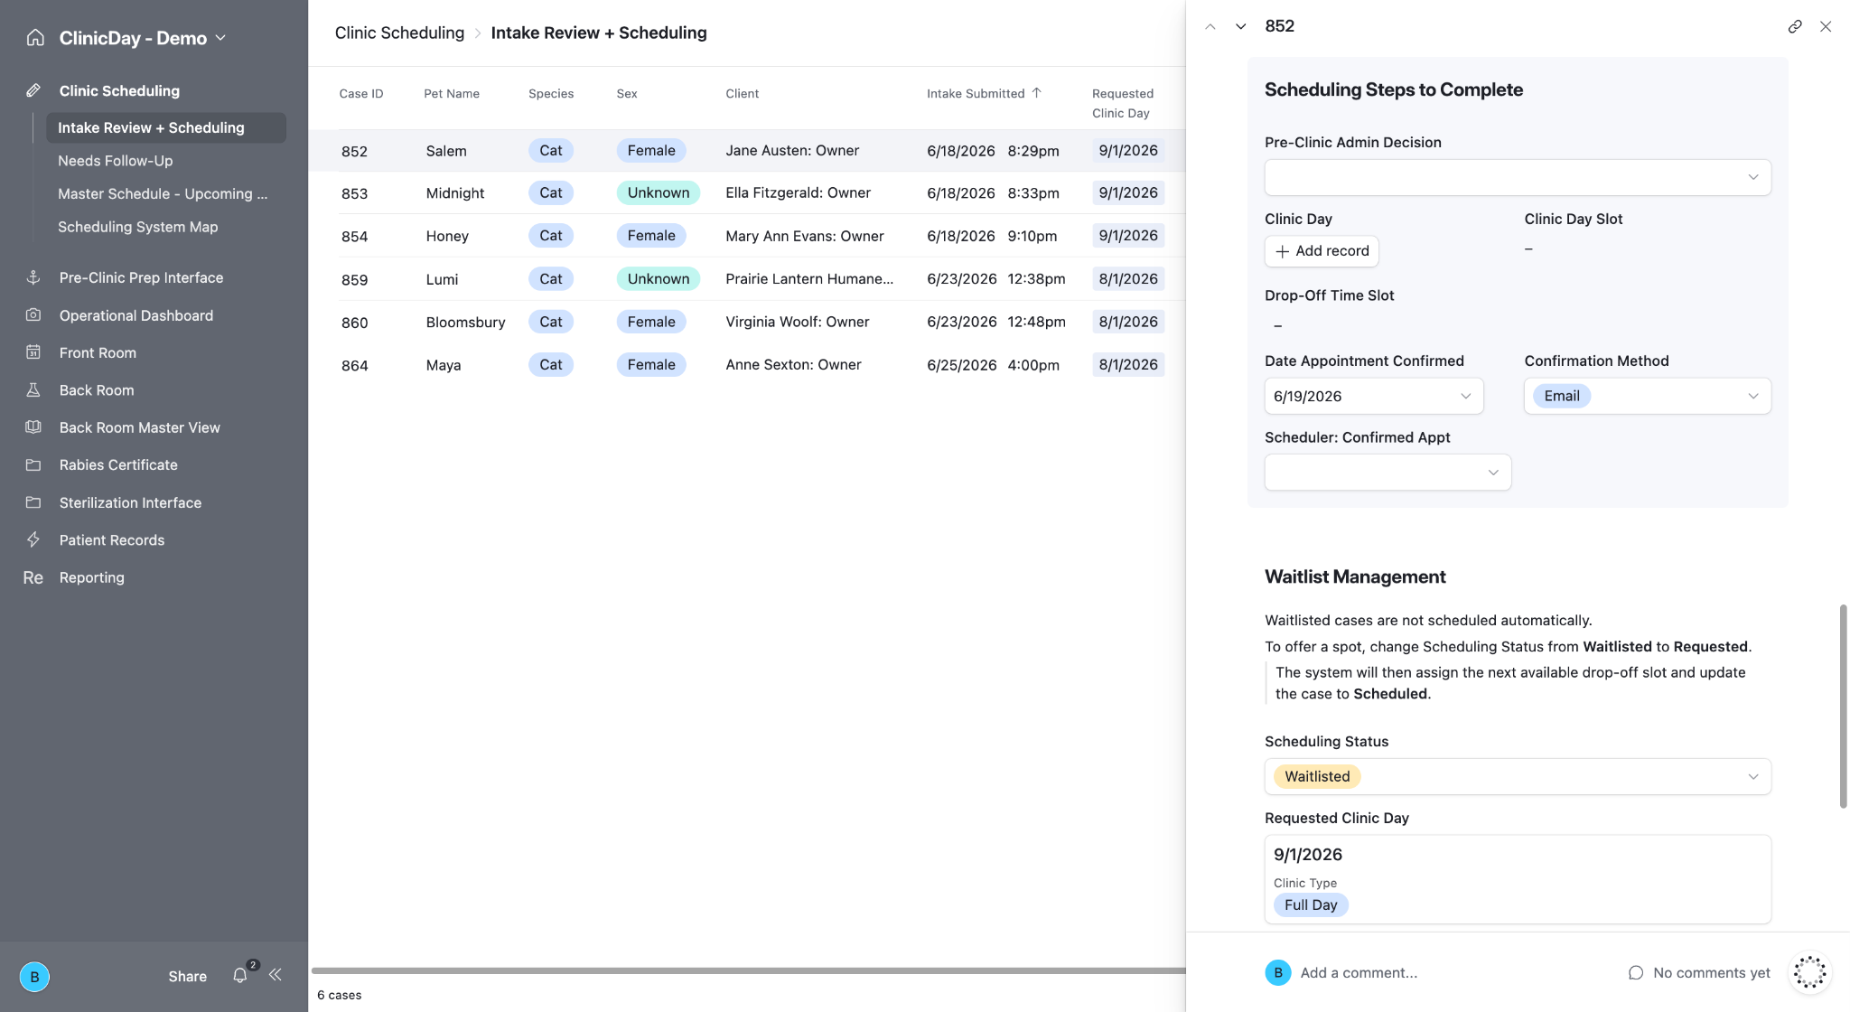Click the circular dotted assistant icon
This screenshot has height=1012, width=1850.
coord(1810,972)
